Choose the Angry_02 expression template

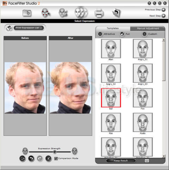(111, 73)
